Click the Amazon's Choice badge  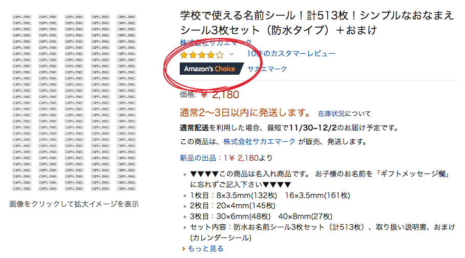coord(210,69)
